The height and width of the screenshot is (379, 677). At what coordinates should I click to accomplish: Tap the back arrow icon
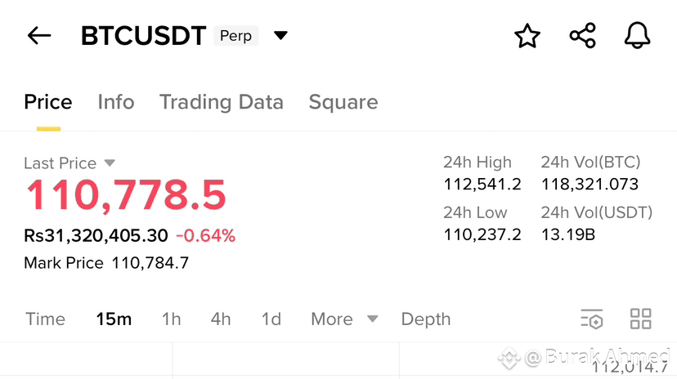tap(39, 36)
